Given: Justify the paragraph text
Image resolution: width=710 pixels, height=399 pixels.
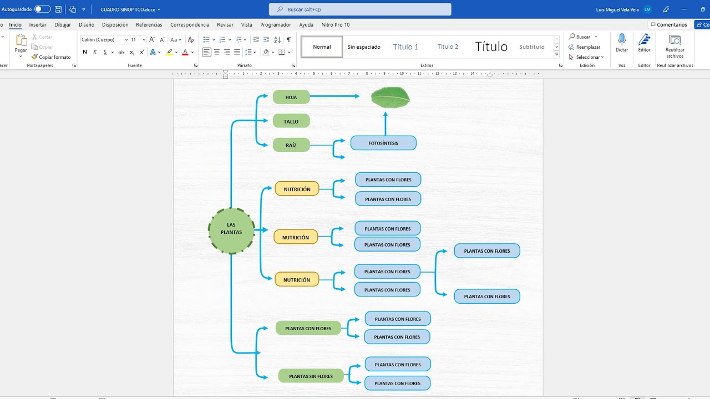Looking at the screenshot, I should click(x=237, y=52).
